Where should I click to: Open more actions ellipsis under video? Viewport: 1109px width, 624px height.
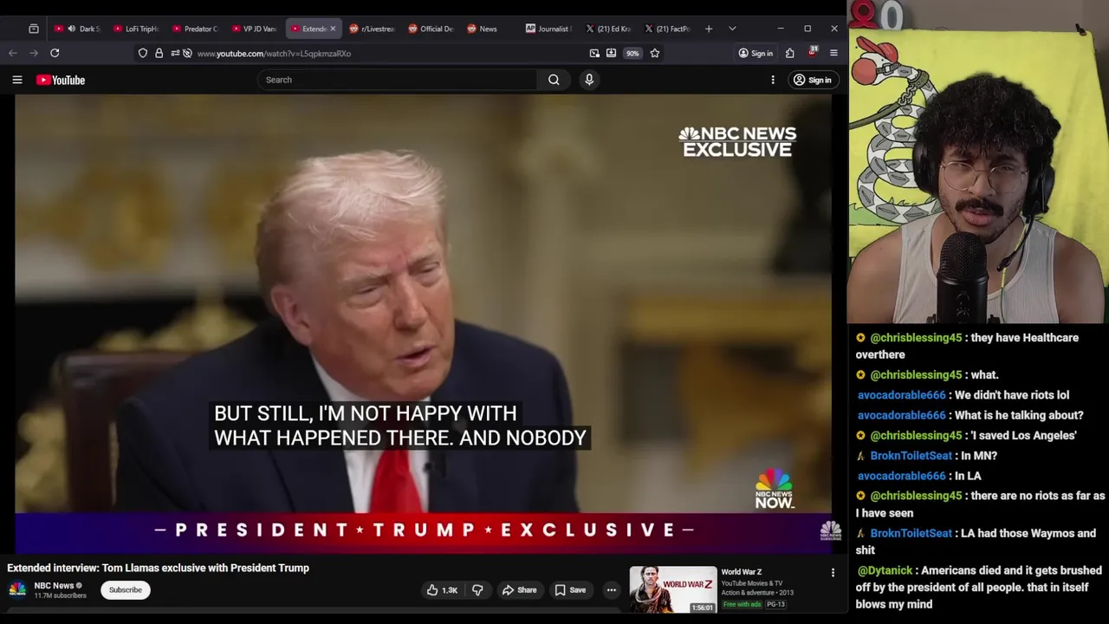(x=612, y=590)
